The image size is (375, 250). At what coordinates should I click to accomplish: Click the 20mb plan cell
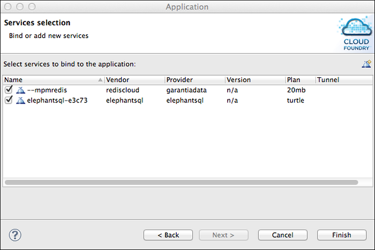coord(296,90)
